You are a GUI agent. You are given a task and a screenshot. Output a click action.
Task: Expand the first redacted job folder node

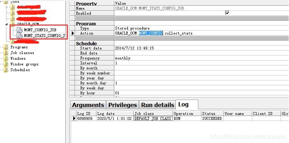coord(7,7)
